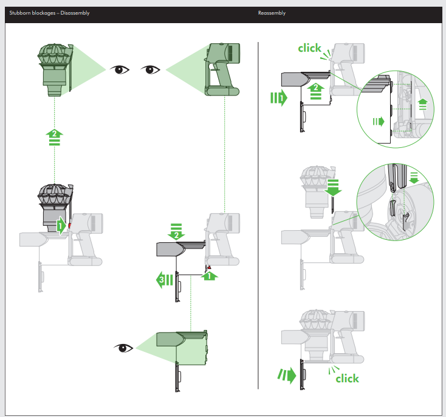Select the "Reassembly" heading text
Viewport: 446px width, 417px height.
click(x=272, y=13)
